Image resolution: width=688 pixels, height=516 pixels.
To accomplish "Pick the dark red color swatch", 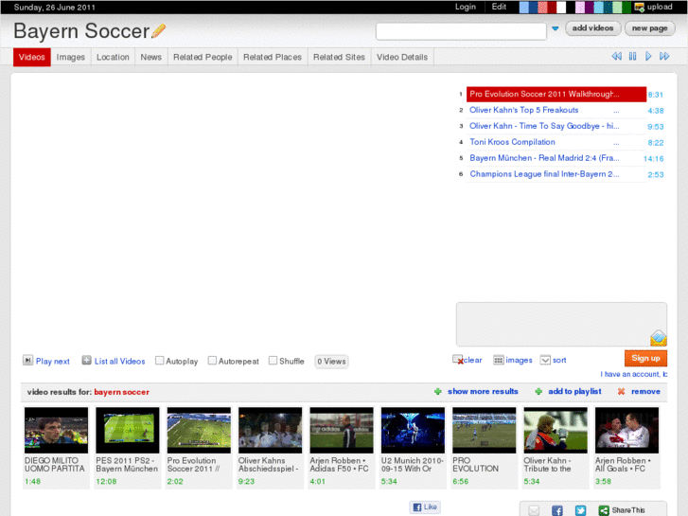I will pos(552,7).
